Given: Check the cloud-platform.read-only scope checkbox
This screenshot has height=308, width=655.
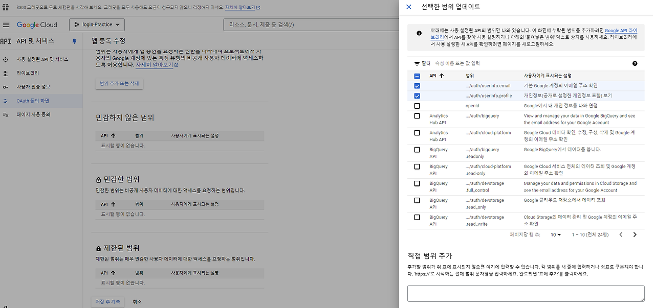Looking at the screenshot, I should 417,167.
